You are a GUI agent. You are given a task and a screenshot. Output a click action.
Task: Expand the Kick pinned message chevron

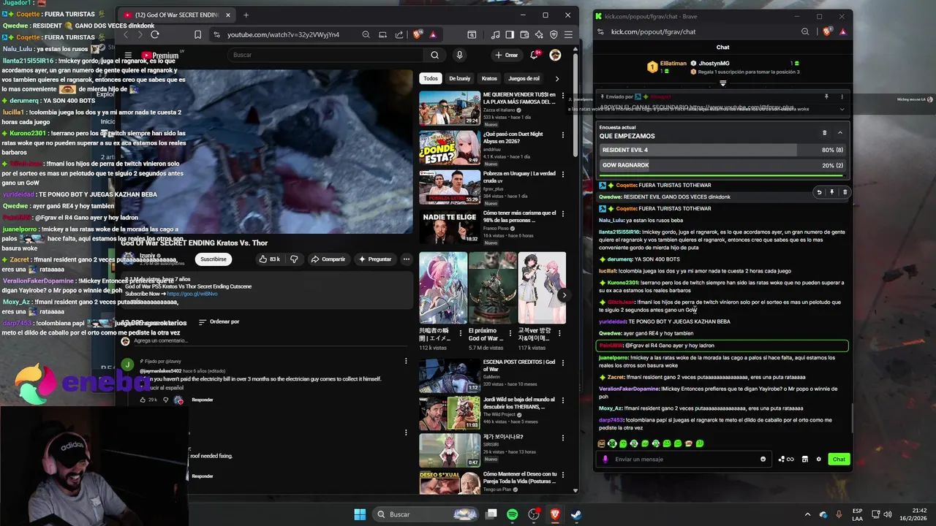pyautogui.click(x=842, y=109)
